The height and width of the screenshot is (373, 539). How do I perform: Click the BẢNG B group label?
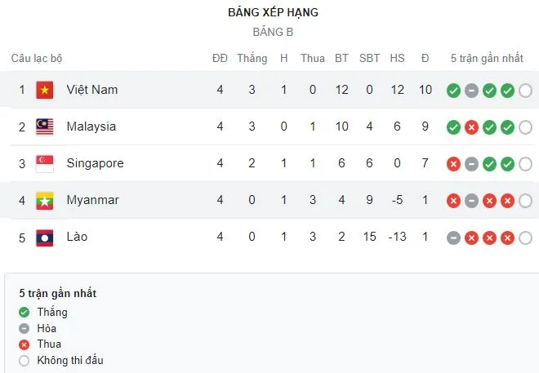tap(273, 33)
